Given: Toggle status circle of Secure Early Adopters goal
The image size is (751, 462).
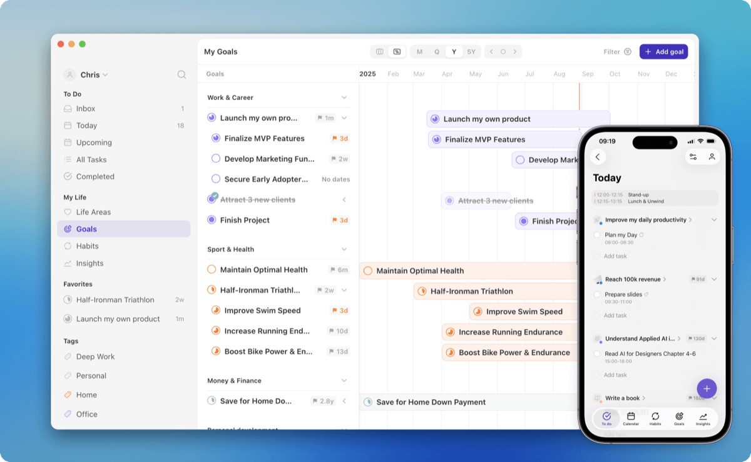Looking at the screenshot, I should [x=216, y=179].
